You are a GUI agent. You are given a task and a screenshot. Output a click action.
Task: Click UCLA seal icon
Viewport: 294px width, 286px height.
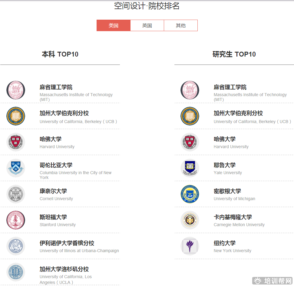tap(16, 272)
